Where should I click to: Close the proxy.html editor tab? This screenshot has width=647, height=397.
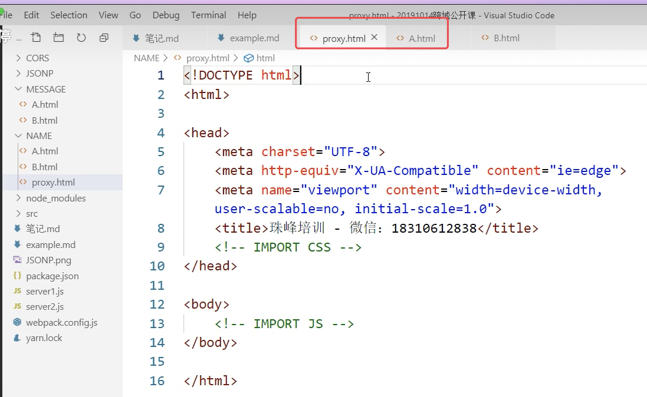(375, 37)
